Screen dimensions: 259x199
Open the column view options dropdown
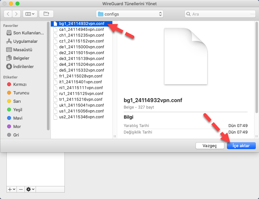30,14
